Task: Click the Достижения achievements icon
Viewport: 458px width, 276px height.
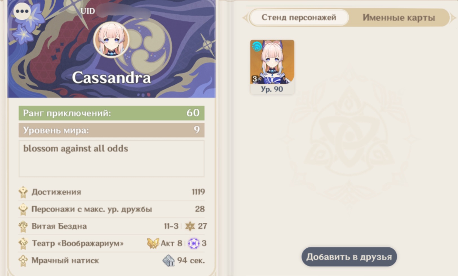Action: pos(23,192)
